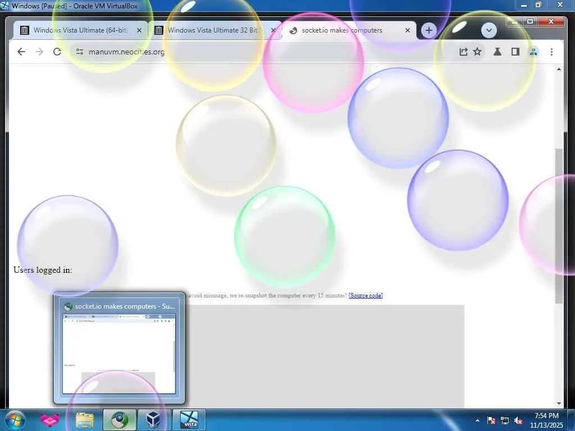Bookmark this page with the star icon
Image resolution: width=575 pixels, height=431 pixels.
coord(477,52)
